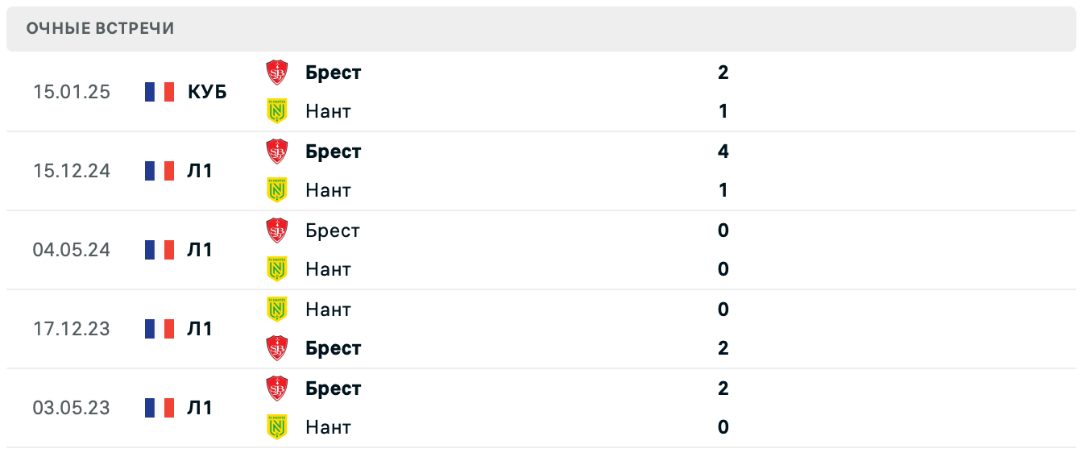The width and height of the screenshot is (1086, 453).
Task: Select Нант team name in 17.12.23 match
Action: 328,309
